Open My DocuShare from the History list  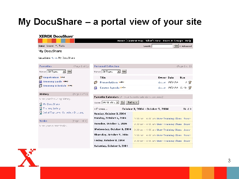coord(51,104)
